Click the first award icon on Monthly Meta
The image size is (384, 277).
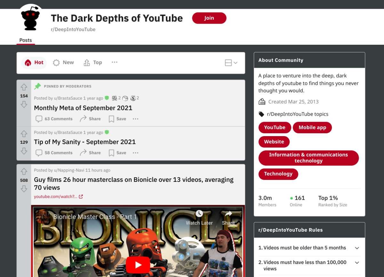[x=115, y=98]
